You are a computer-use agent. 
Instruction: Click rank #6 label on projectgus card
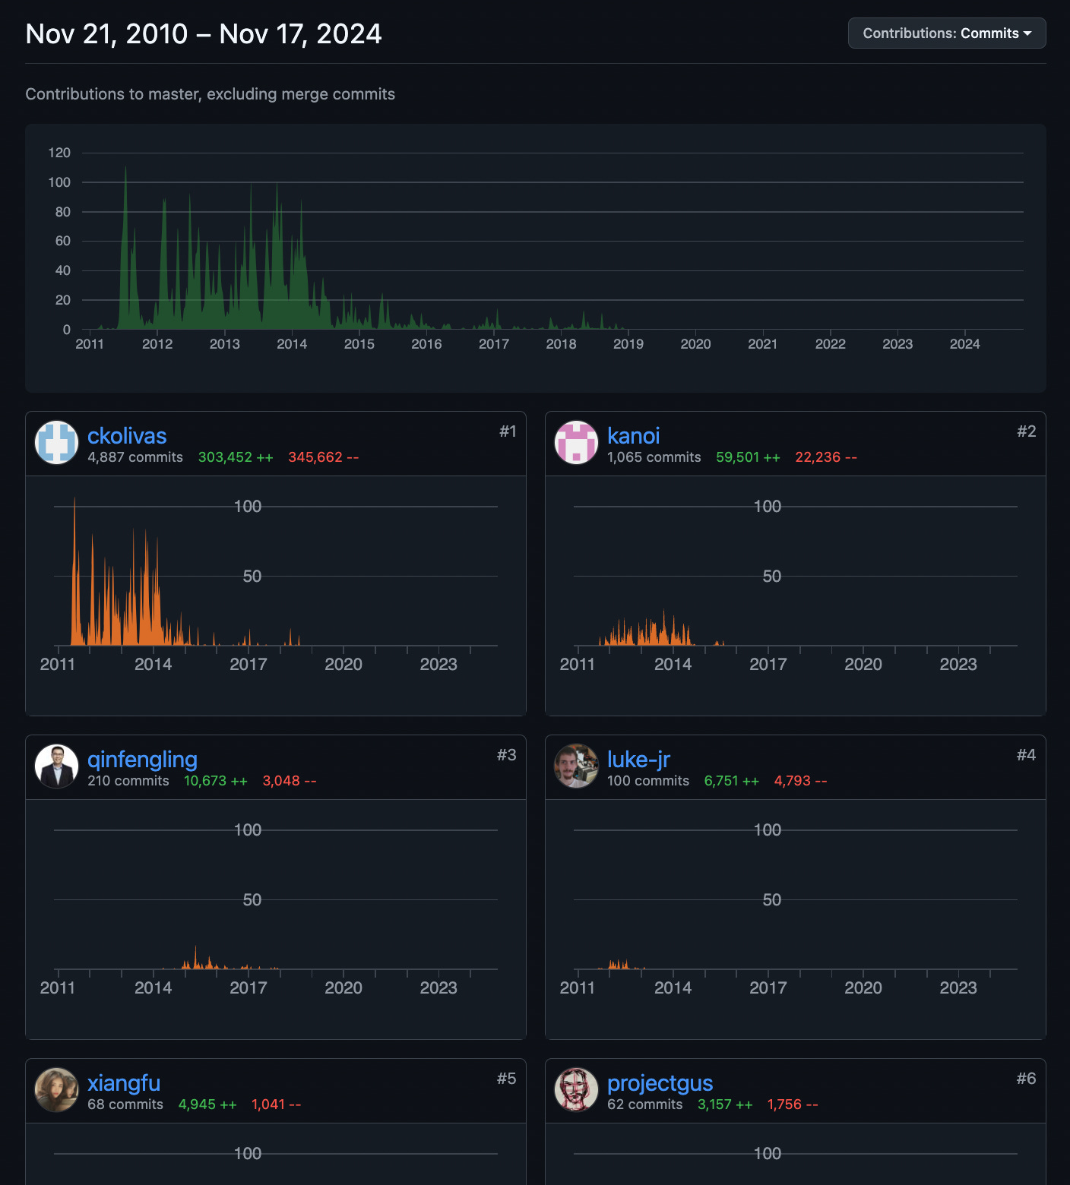(x=1027, y=1079)
